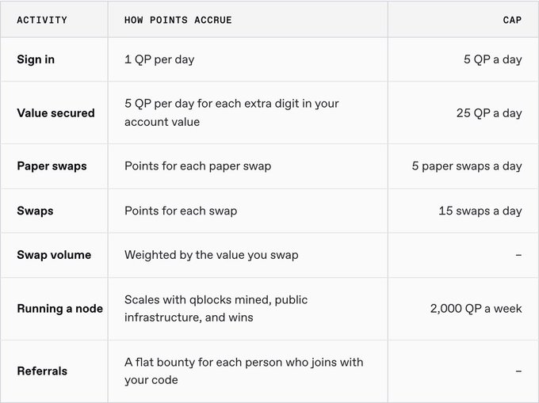Click the CAP column header
The width and height of the screenshot is (539, 403).
[x=512, y=20]
